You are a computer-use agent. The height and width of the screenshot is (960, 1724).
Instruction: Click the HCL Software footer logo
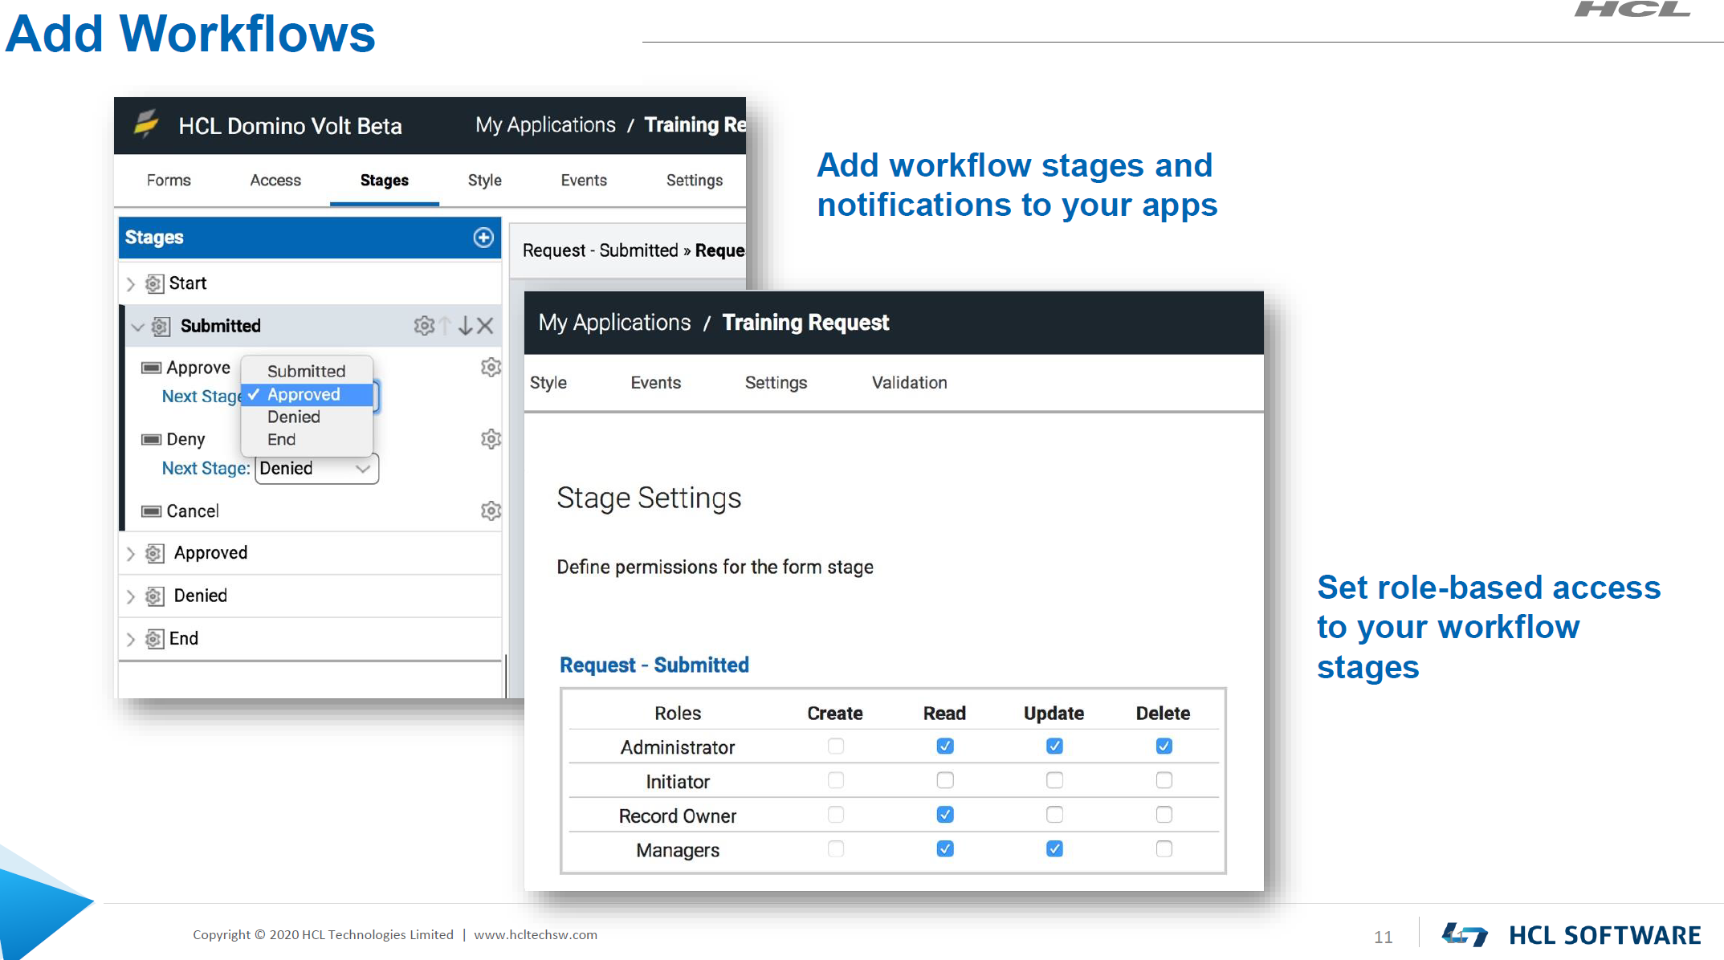tap(1571, 934)
